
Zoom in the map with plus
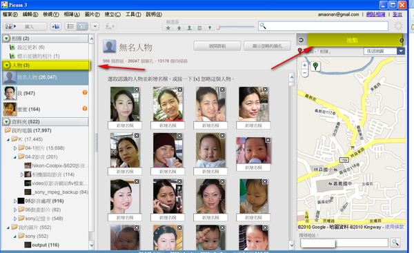point(305,65)
